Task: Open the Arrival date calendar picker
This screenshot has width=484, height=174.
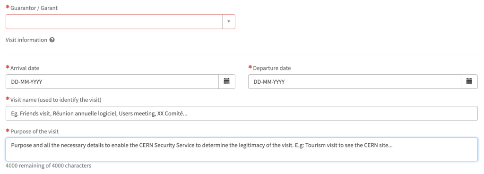Action: pyautogui.click(x=227, y=82)
